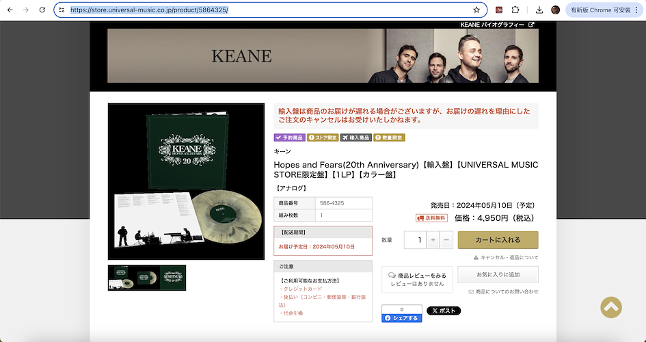Decrease quantity with the minus button
This screenshot has width=646, height=342.
click(x=446, y=240)
